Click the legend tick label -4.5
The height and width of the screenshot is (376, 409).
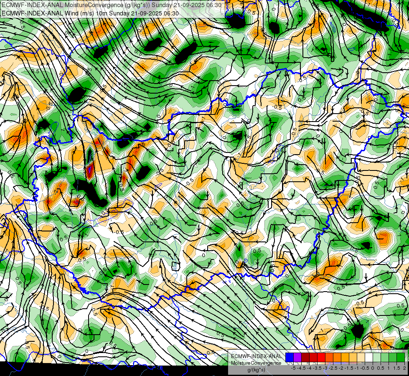(301, 368)
